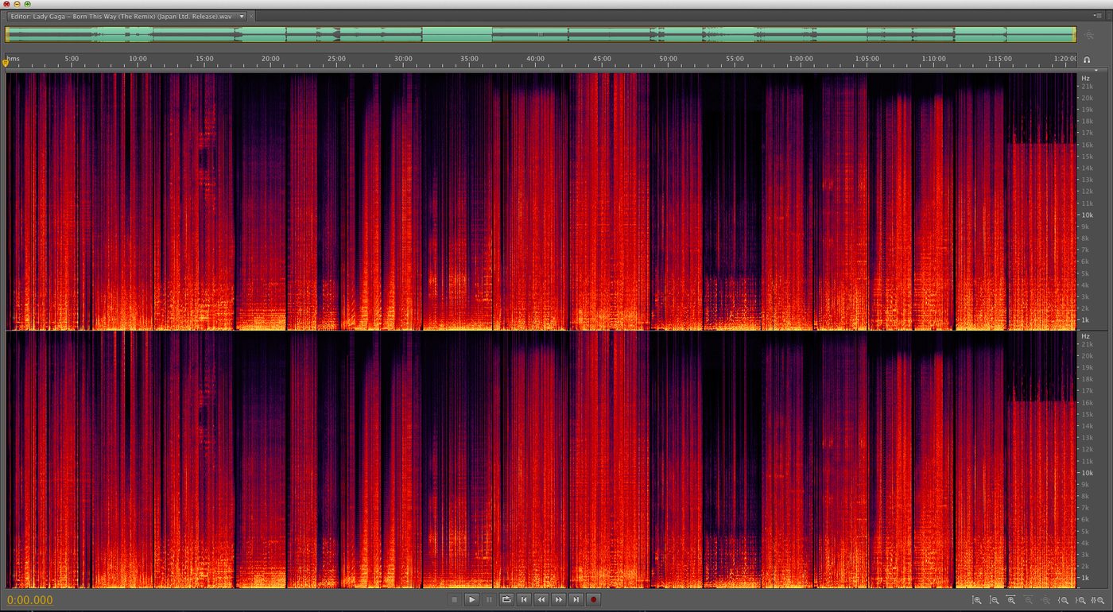
Task: Zoom in amplitude
Action: pos(976,600)
